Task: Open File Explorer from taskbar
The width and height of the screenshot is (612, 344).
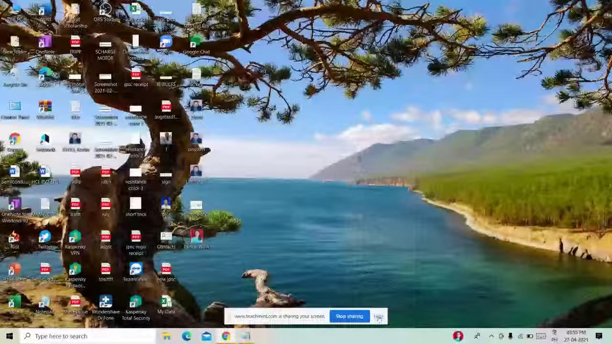Action: coord(166,336)
